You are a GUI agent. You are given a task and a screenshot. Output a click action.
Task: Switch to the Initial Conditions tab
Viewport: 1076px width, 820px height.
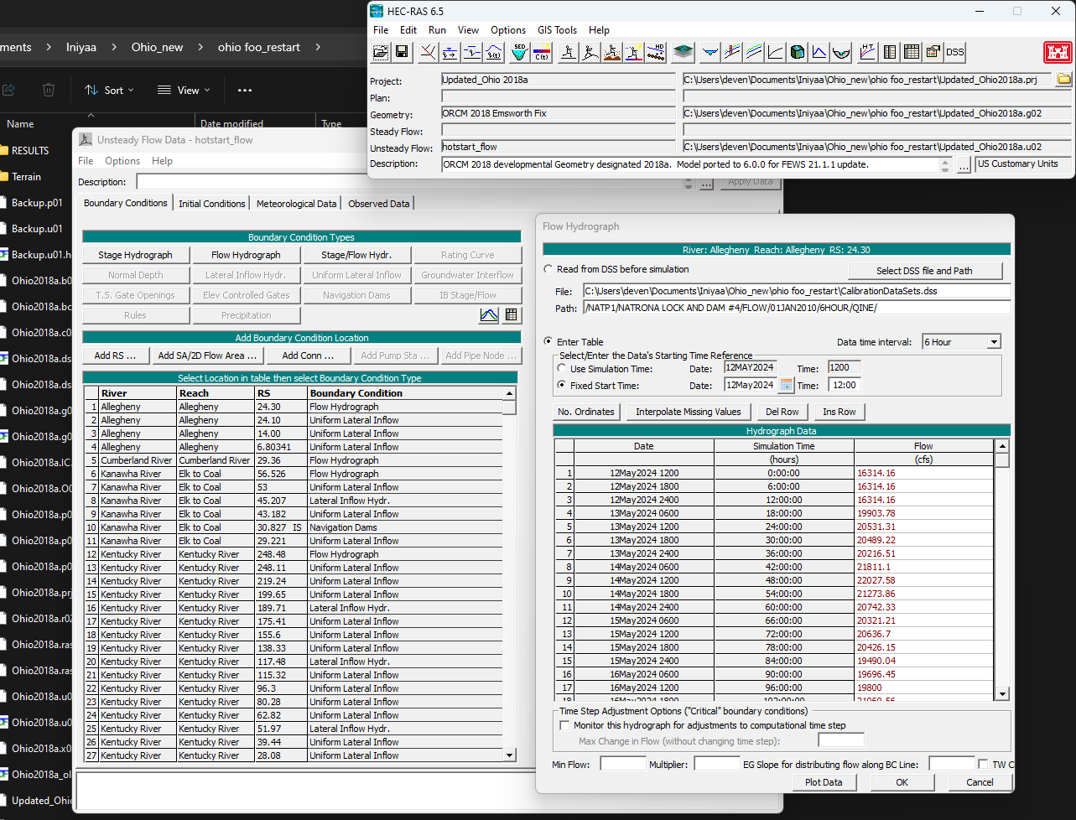tap(212, 203)
